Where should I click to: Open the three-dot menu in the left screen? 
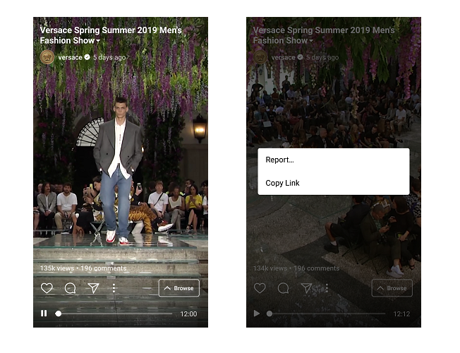[x=114, y=288]
